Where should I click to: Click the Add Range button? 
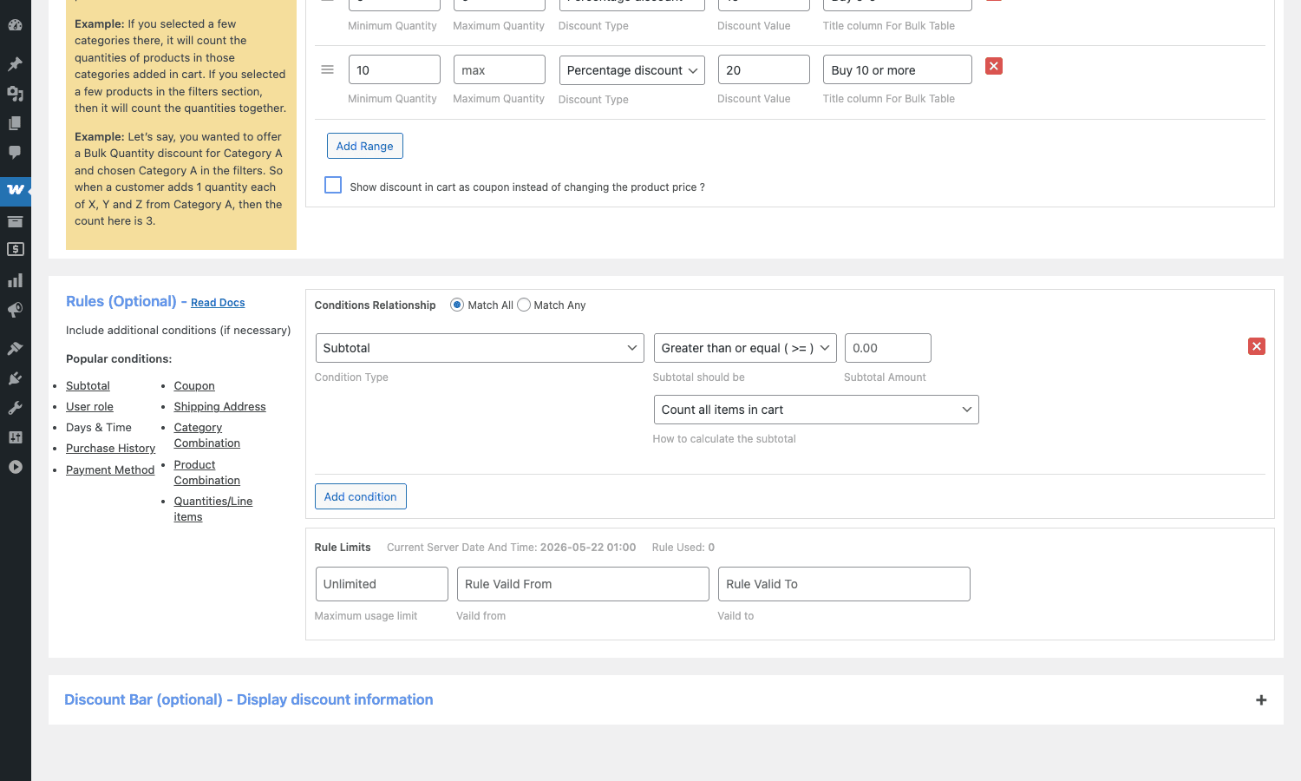pyautogui.click(x=365, y=146)
